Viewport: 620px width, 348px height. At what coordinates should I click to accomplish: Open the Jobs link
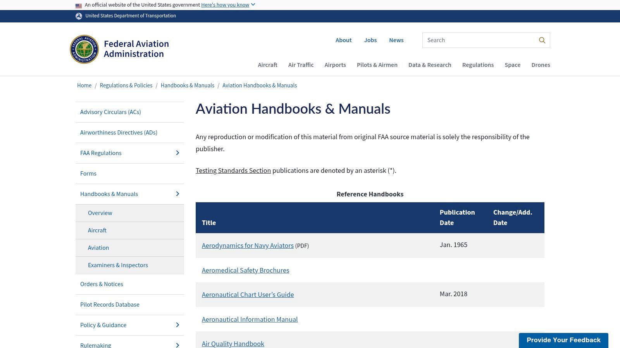tap(370, 40)
